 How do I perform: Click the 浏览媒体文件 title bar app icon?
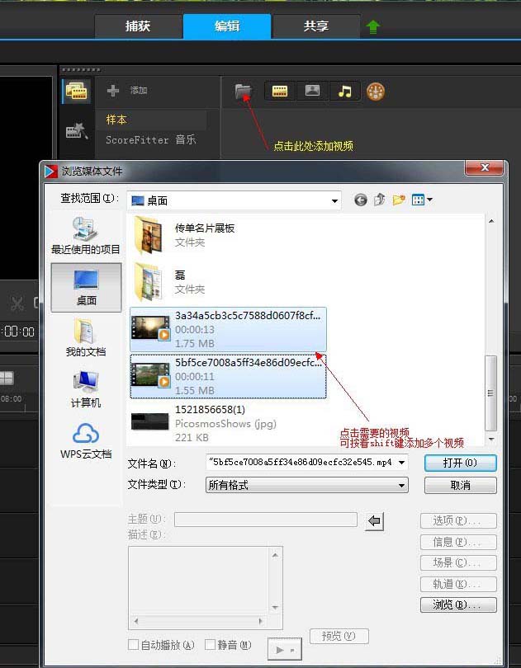pos(51,172)
